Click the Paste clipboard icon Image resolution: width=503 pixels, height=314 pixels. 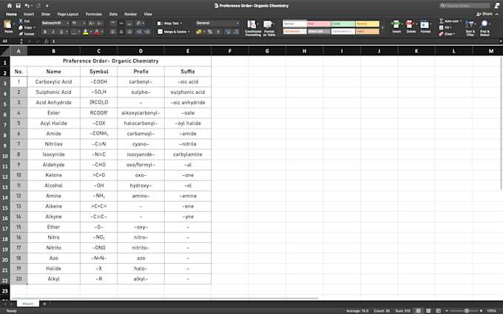pos(8,24)
